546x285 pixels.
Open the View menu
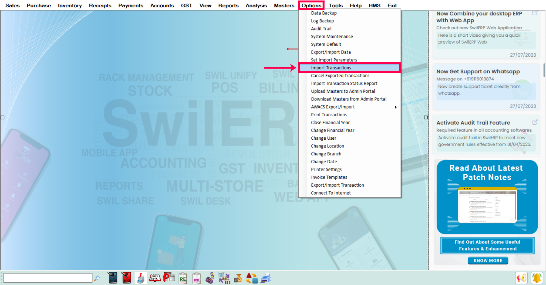pyautogui.click(x=205, y=5)
